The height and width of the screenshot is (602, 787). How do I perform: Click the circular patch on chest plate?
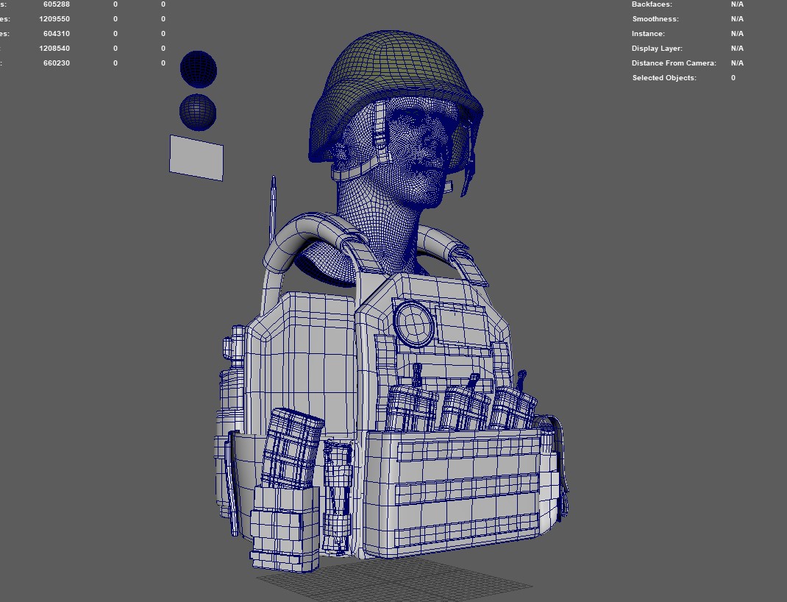[x=413, y=322]
